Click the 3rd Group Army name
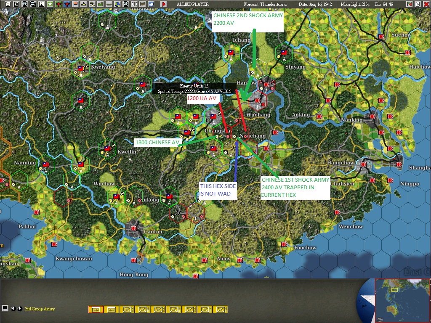Image resolution: width=431 pixels, height=323 pixels. (x=40, y=309)
